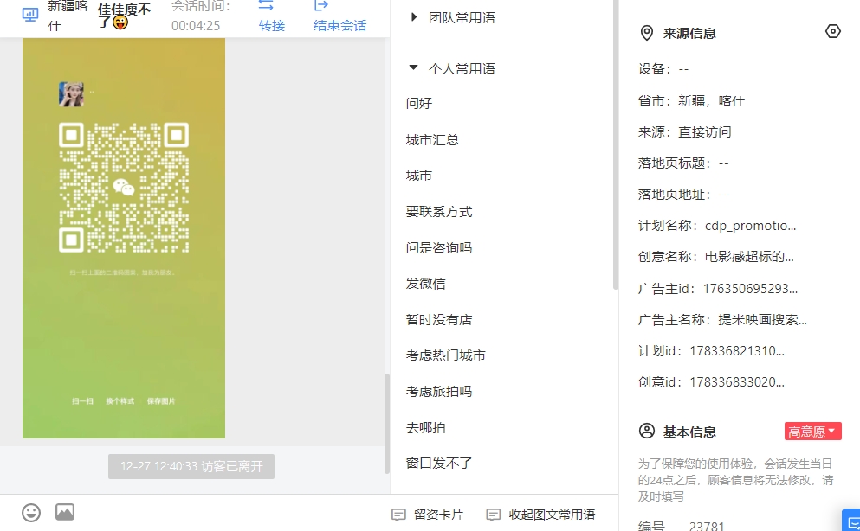
Task: Click the 创意id 178336833020... value
Action: [x=737, y=382]
